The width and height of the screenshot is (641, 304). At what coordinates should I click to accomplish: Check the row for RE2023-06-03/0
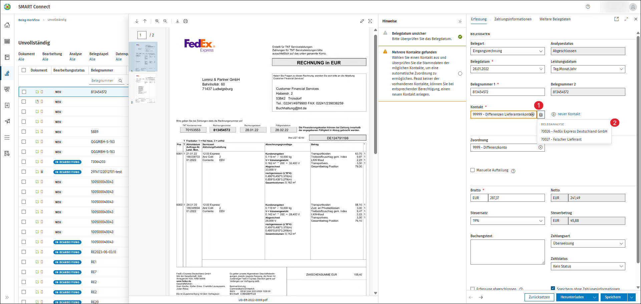[24, 252]
